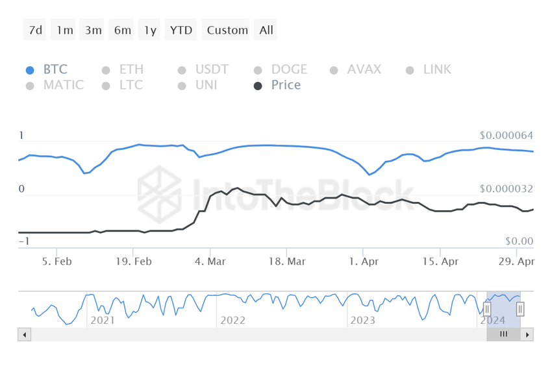Show year-to-date with the YTD button
This screenshot has width=552, height=368.
[181, 30]
